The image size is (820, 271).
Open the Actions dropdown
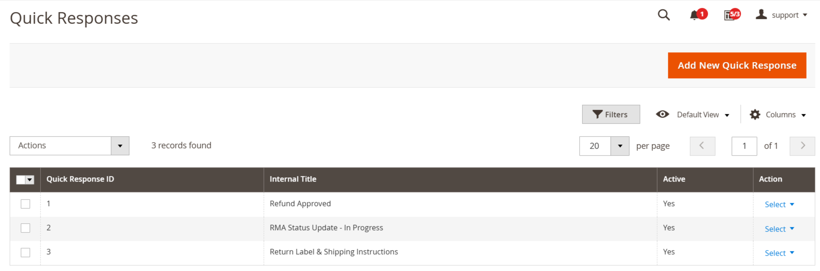coord(69,146)
